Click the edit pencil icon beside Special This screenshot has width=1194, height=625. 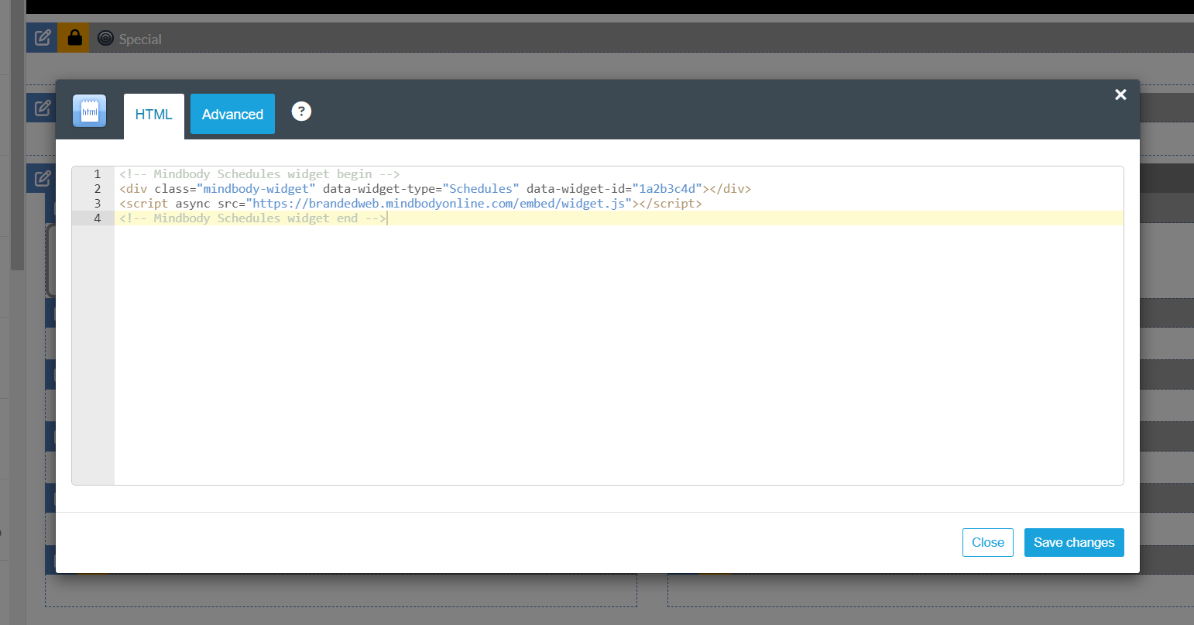tap(43, 37)
